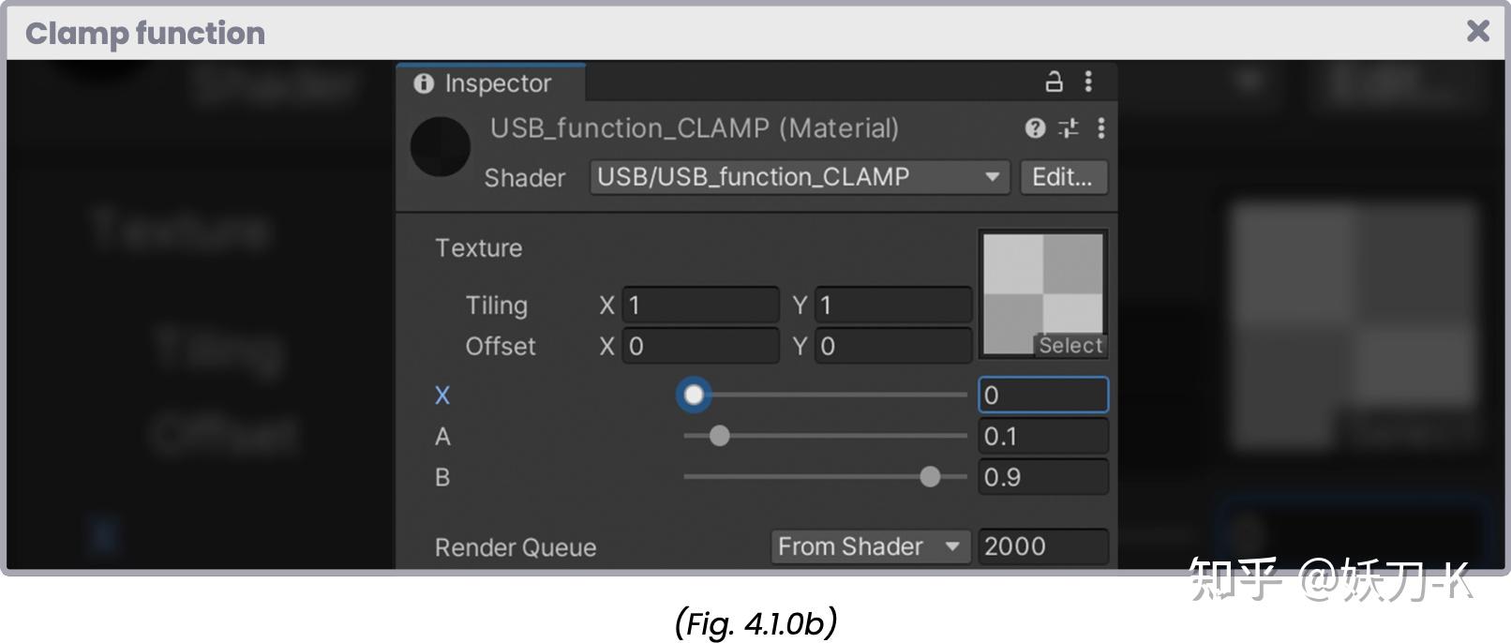Image resolution: width=1511 pixels, height=643 pixels.
Task: Open the USB/USB_function_CLAMP shader dropdown
Action: [x=797, y=177]
